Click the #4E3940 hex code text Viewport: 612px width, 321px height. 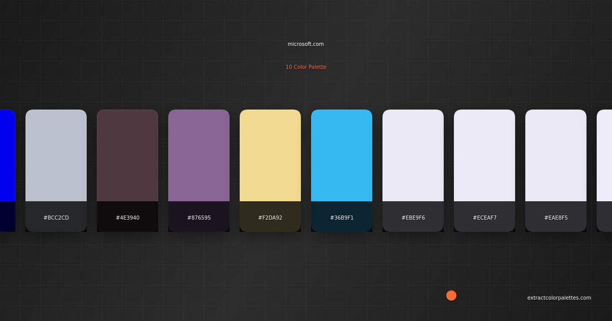pos(127,218)
